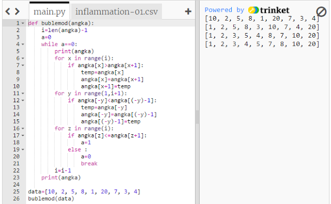Click 'angka[x+1]=temp' on line 10

coord(106,86)
